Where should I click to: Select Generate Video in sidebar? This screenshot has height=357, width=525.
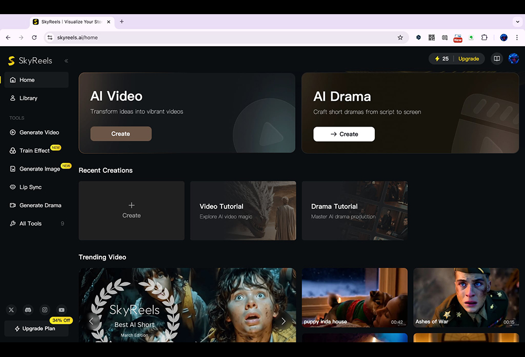[39, 132]
